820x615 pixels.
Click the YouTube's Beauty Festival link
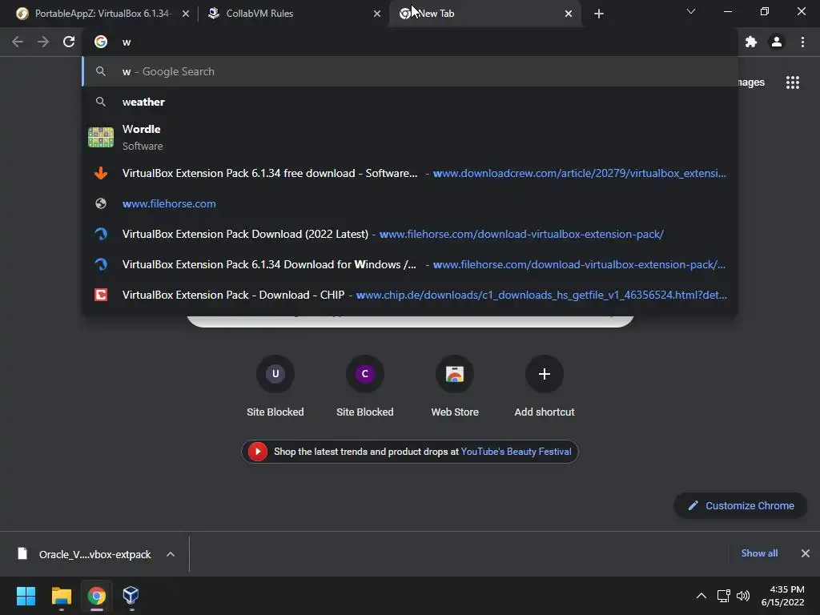coord(516,452)
